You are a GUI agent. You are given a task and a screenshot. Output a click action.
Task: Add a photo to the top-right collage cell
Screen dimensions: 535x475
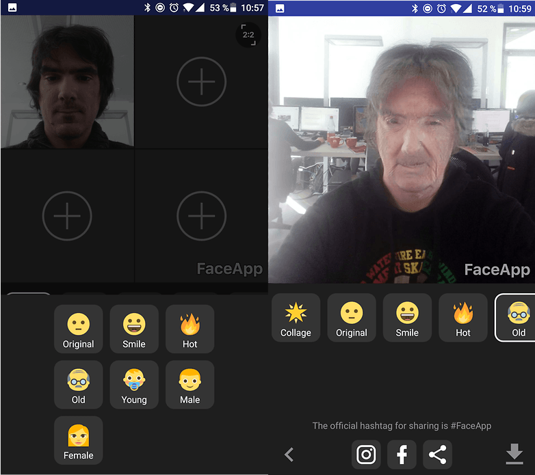pyautogui.click(x=201, y=82)
